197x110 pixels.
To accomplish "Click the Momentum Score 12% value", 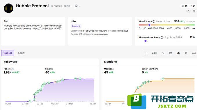I will pos(192,37).
